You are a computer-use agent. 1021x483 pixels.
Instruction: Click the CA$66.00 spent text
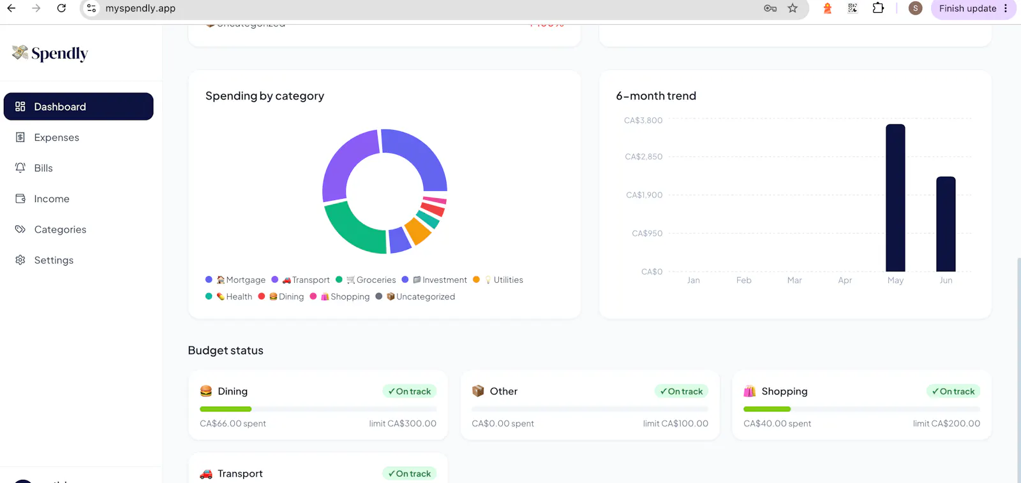click(x=233, y=424)
